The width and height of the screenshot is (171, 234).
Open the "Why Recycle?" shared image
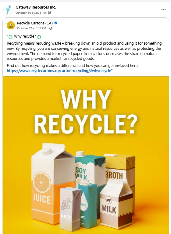tap(86, 155)
